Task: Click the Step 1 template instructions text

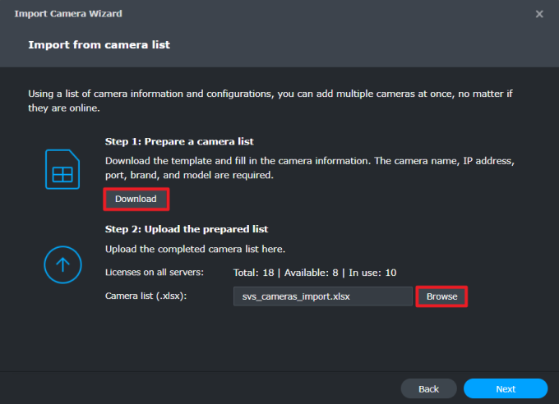Action: [310, 168]
